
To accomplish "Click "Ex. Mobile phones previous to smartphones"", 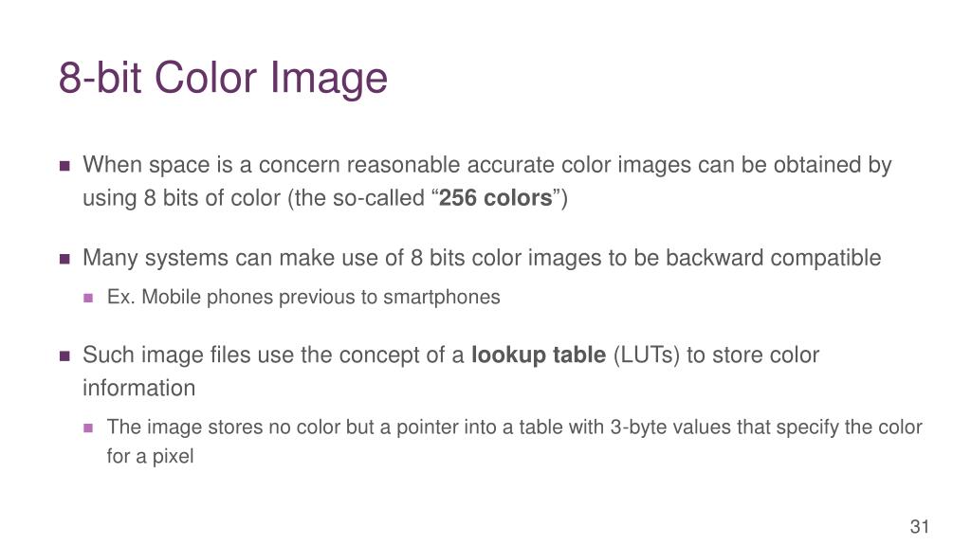I will click(303, 297).
